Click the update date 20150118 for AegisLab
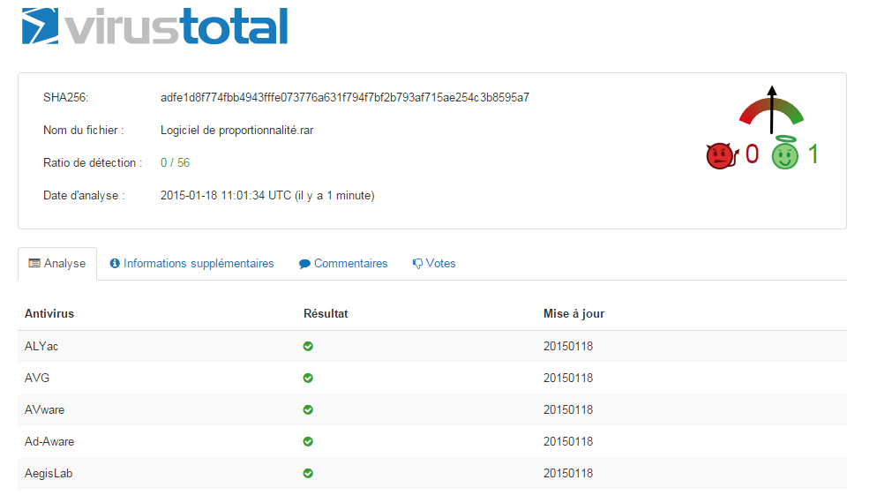Screen dimensions: 892x495 pyautogui.click(x=567, y=473)
